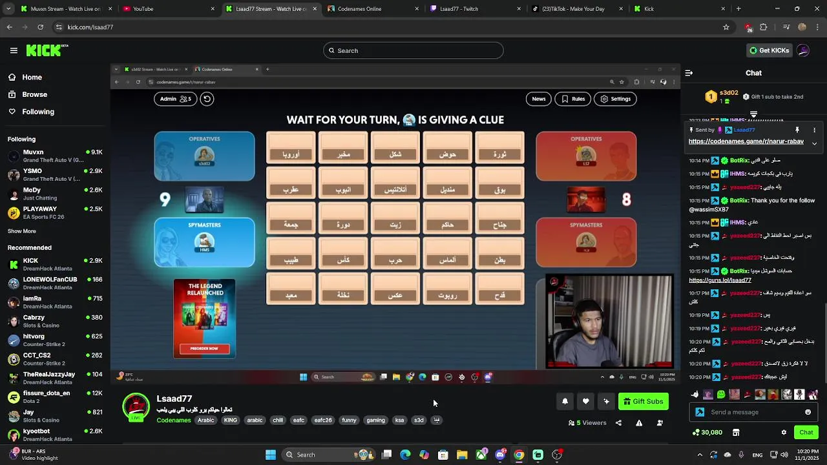
Task: Click the Get KICKs button
Action: click(769, 50)
